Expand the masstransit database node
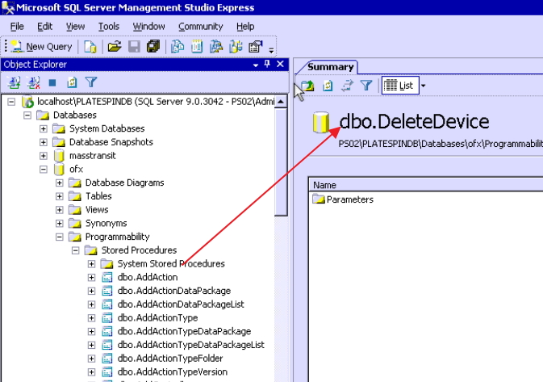This screenshot has height=382, width=543. point(44,156)
